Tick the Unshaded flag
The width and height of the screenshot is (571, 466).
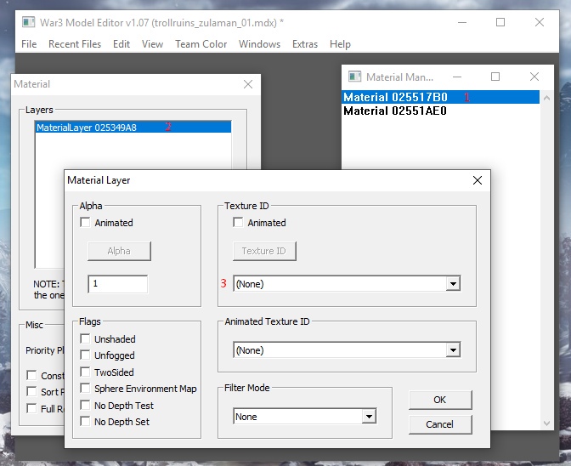tap(85, 338)
